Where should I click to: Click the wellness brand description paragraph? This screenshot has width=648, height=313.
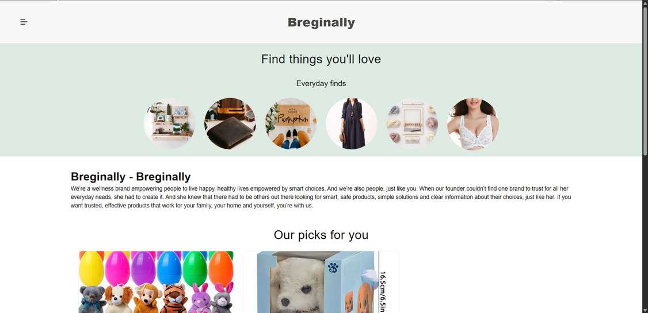coord(321,197)
